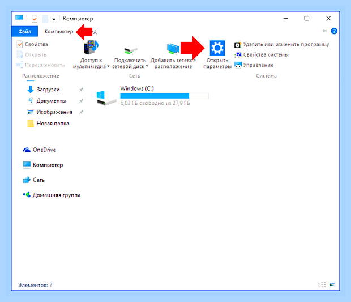Open Доступ к мультимедиа icon
Image resolution: width=351 pixels, height=302 pixels.
91,48
